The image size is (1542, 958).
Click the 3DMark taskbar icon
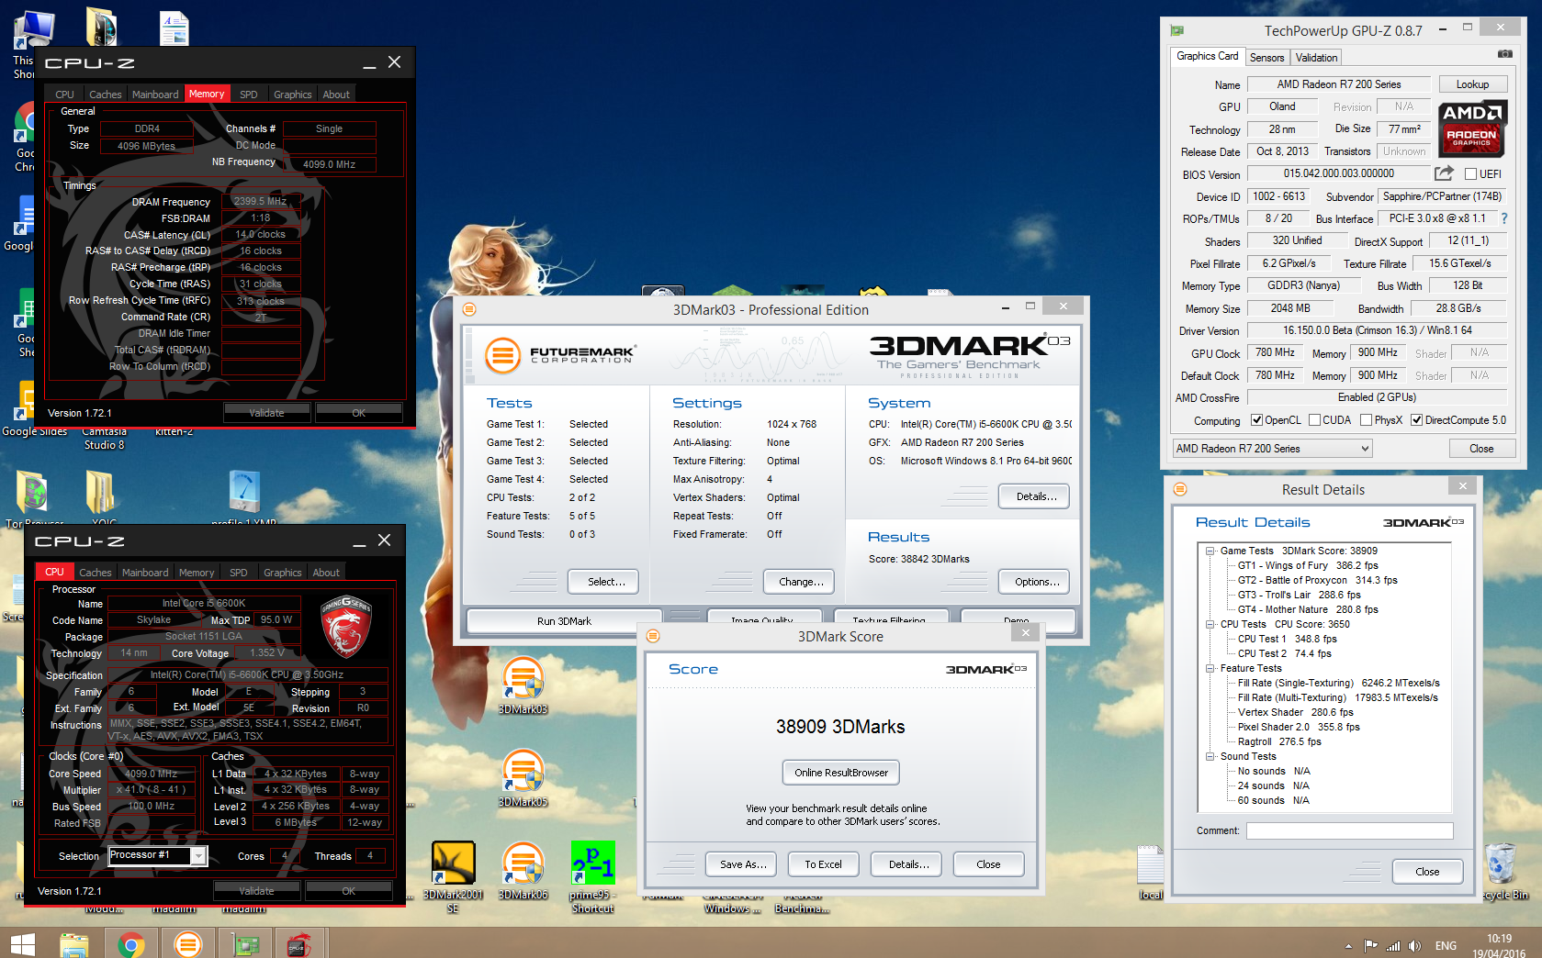click(x=187, y=943)
